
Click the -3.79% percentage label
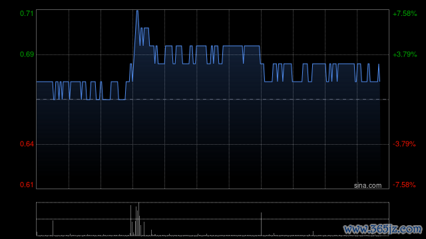pyautogui.click(x=404, y=144)
